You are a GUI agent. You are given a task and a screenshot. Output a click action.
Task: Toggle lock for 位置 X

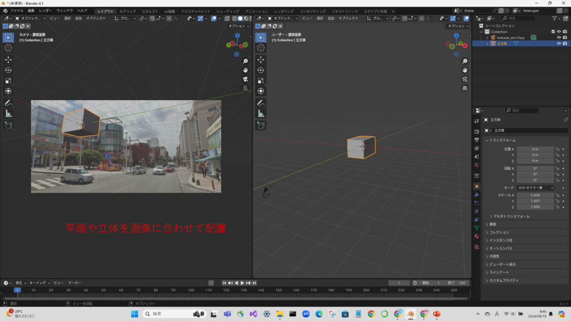[558, 149]
